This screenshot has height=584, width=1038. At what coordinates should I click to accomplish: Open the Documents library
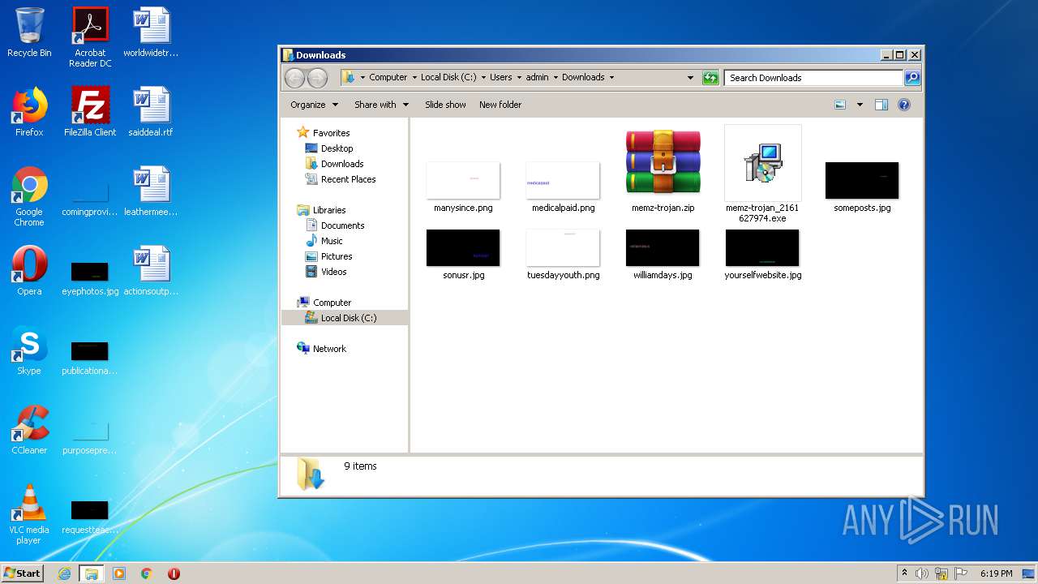(x=335, y=225)
